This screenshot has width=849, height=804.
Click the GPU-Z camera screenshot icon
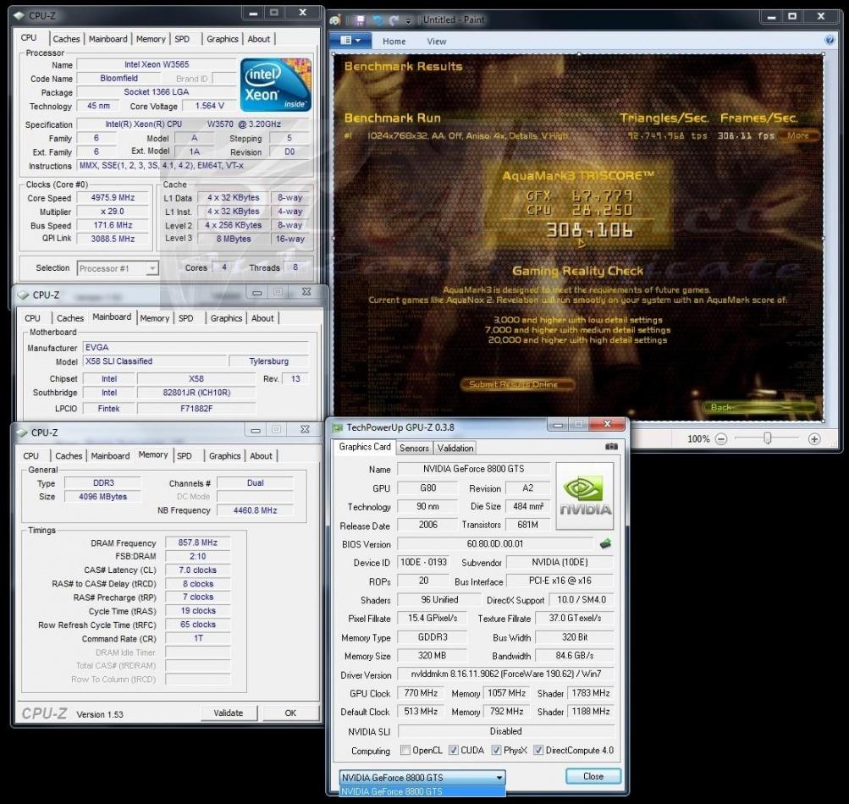[x=611, y=447]
